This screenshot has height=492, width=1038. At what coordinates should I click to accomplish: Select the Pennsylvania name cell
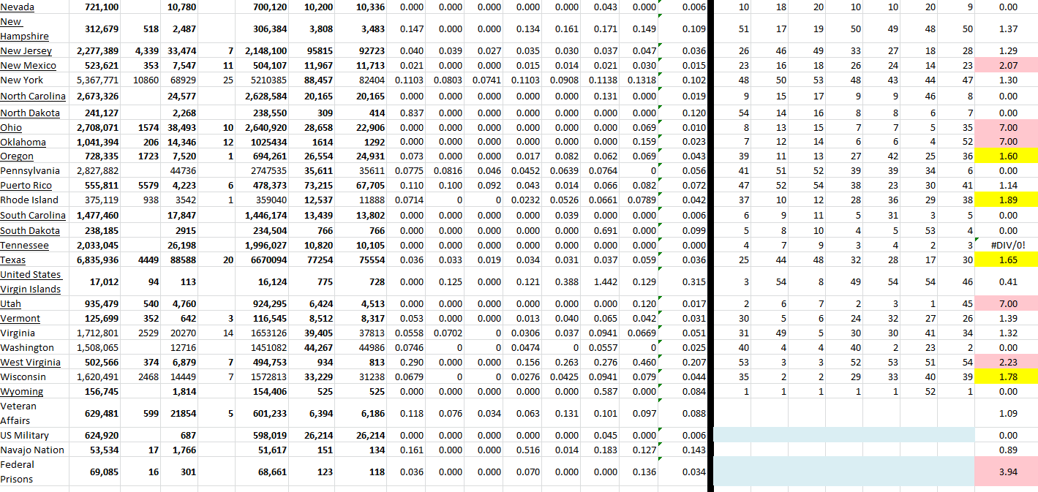click(29, 171)
